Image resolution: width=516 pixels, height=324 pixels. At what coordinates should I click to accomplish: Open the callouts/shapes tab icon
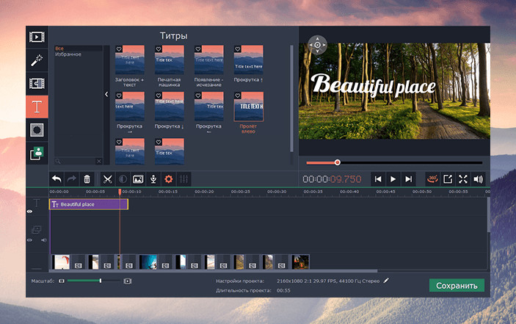pyautogui.click(x=37, y=130)
